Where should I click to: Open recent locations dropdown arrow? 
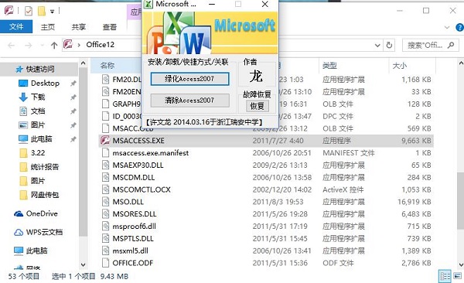43,46
